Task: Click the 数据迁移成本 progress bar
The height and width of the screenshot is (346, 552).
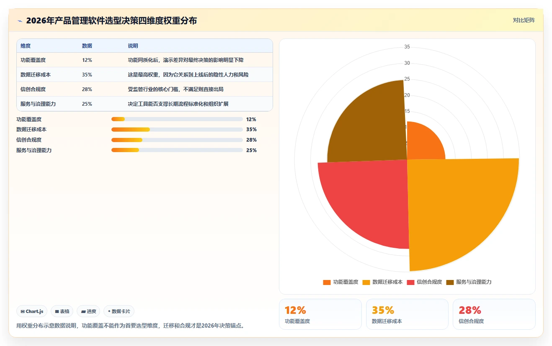Action: 177,130
